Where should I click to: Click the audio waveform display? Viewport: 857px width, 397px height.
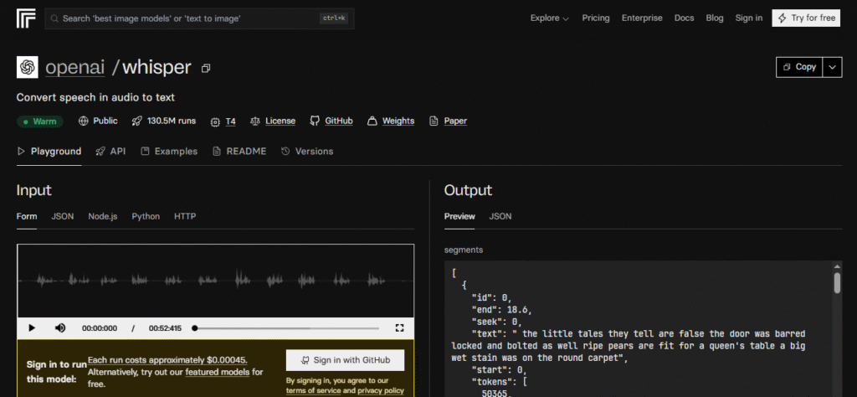click(x=215, y=281)
